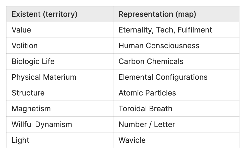Viewport: 246px width, 154px height.
Task: Click the "Atomic Particles" cell
Action: point(147,93)
